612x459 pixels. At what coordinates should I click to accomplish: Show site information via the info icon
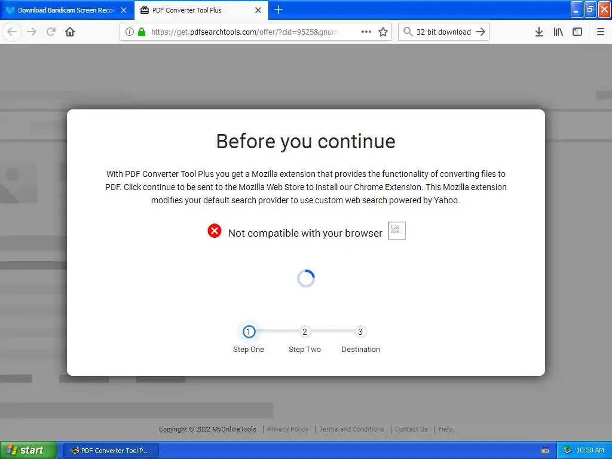click(130, 32)
